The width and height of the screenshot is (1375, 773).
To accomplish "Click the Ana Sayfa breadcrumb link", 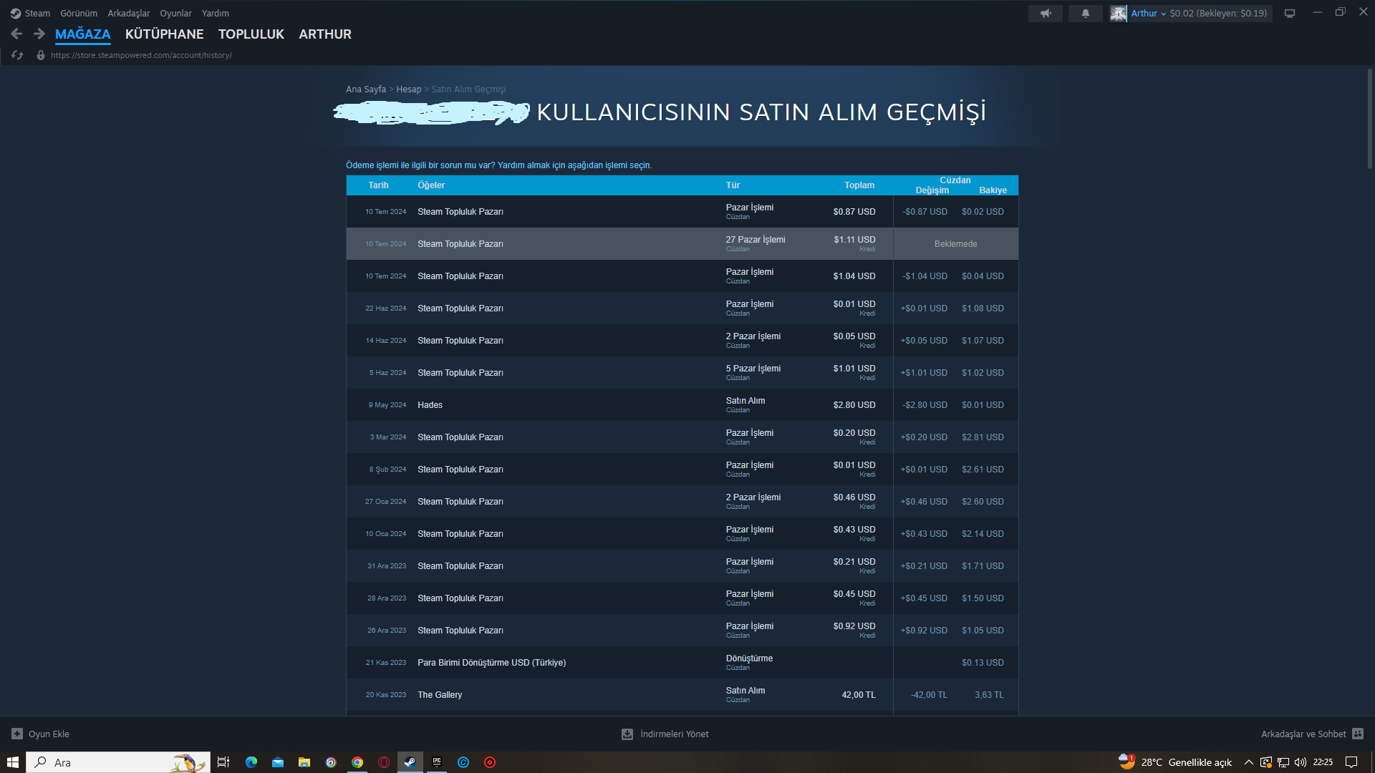I will pos(365,89).
